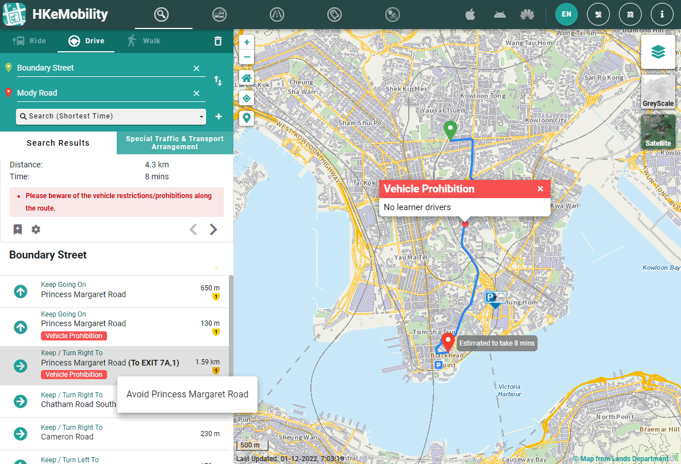Go to the next route result
The image size is (681, 464).
[214, 229]
